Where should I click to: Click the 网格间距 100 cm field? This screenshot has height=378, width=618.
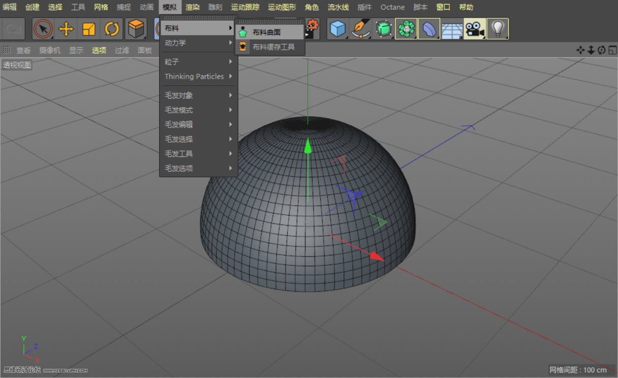pyautogui.click(x=579, y=370)
